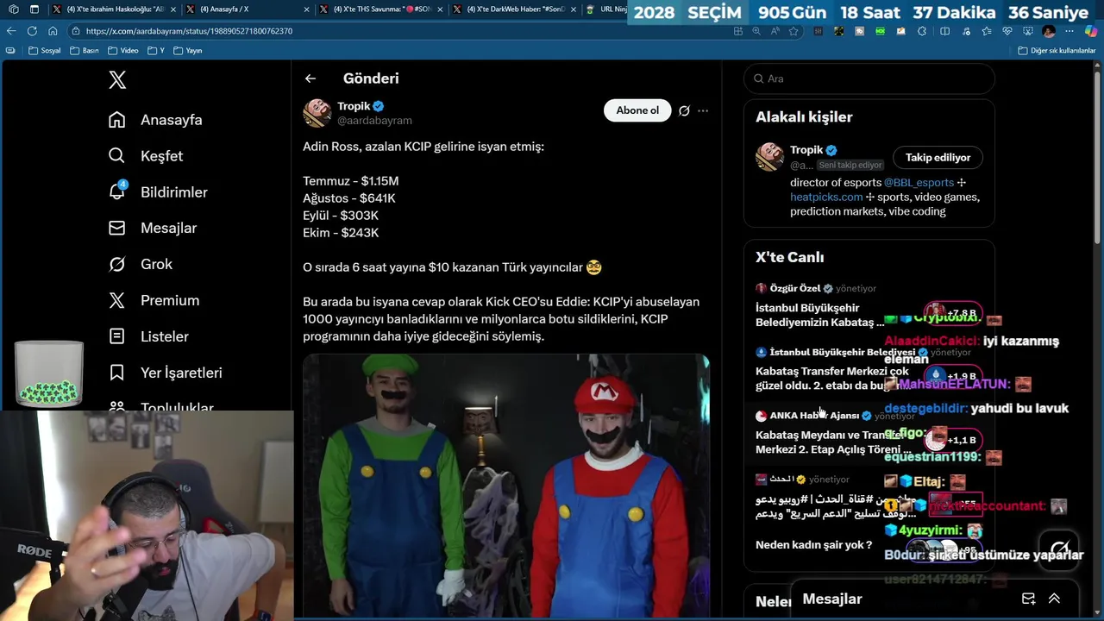Open browser settings ellipsis menu
The width and height of the screenshot is (1104, 621).
[x=1069, y=31]
